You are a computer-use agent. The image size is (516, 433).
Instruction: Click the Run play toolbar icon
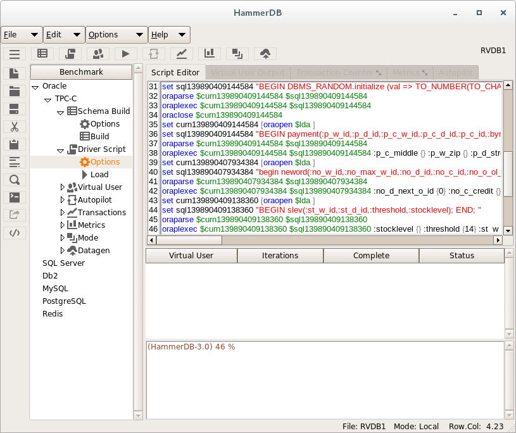[126, 54]
